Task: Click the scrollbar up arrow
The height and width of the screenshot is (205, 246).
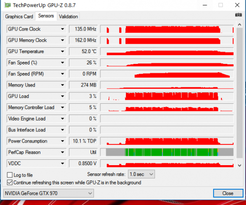Action: [240, 25]
